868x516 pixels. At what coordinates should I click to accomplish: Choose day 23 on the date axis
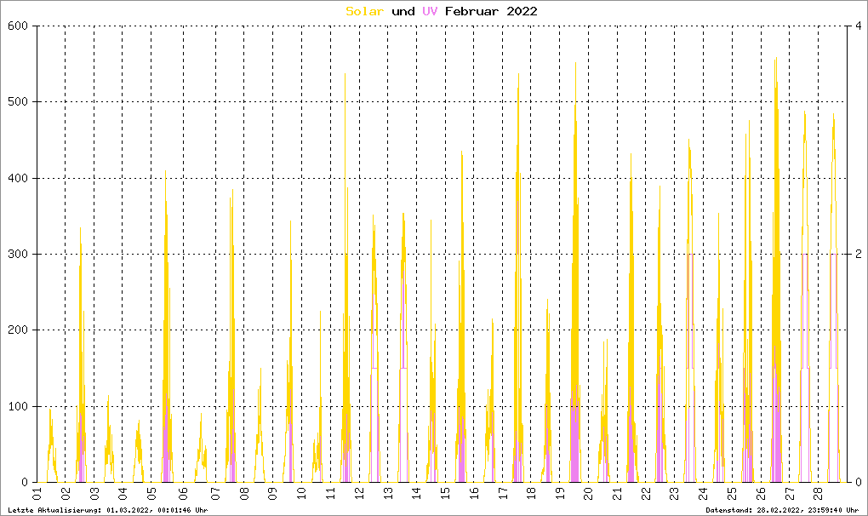pyautogui.click(x=674, y=493)
